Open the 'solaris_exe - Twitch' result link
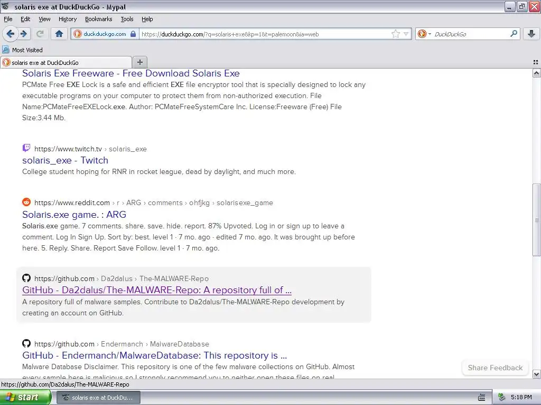Viewport: 541px width, 405px height. click(65, 160)
